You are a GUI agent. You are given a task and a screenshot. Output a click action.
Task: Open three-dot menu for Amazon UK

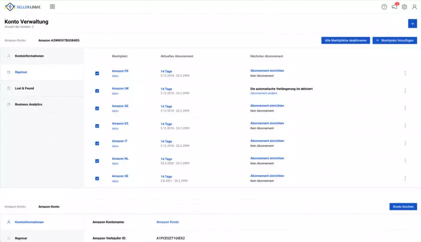click(x=405, y=91)
